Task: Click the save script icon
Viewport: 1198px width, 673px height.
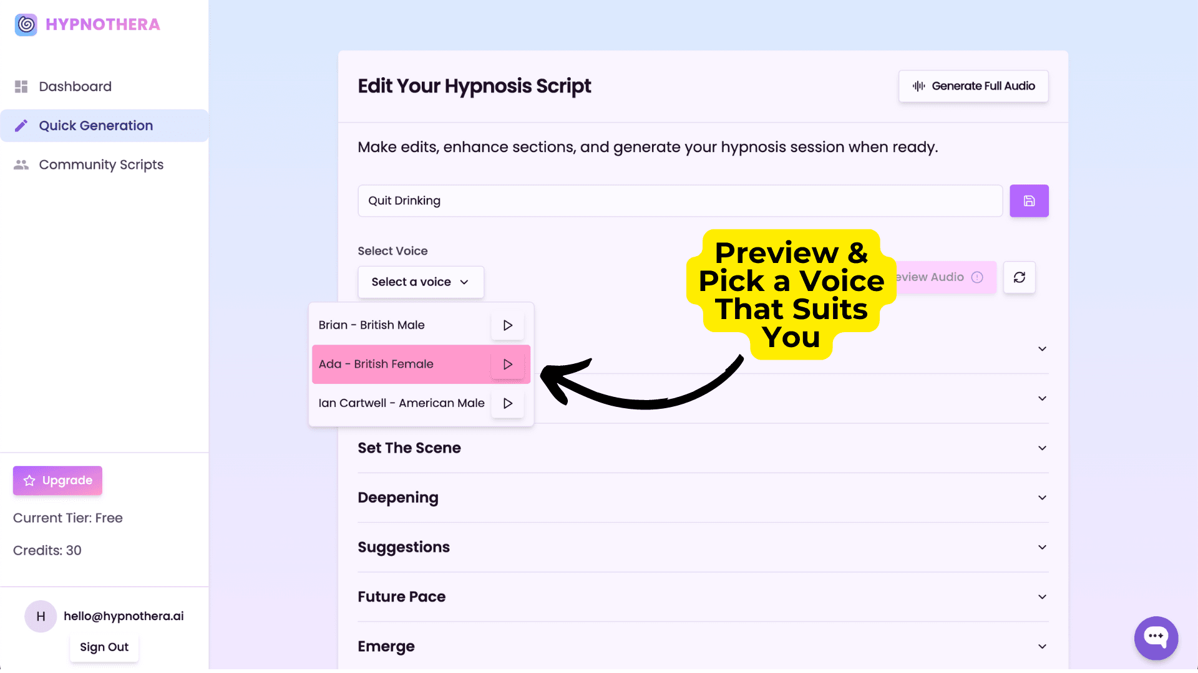Action: 1030,201
